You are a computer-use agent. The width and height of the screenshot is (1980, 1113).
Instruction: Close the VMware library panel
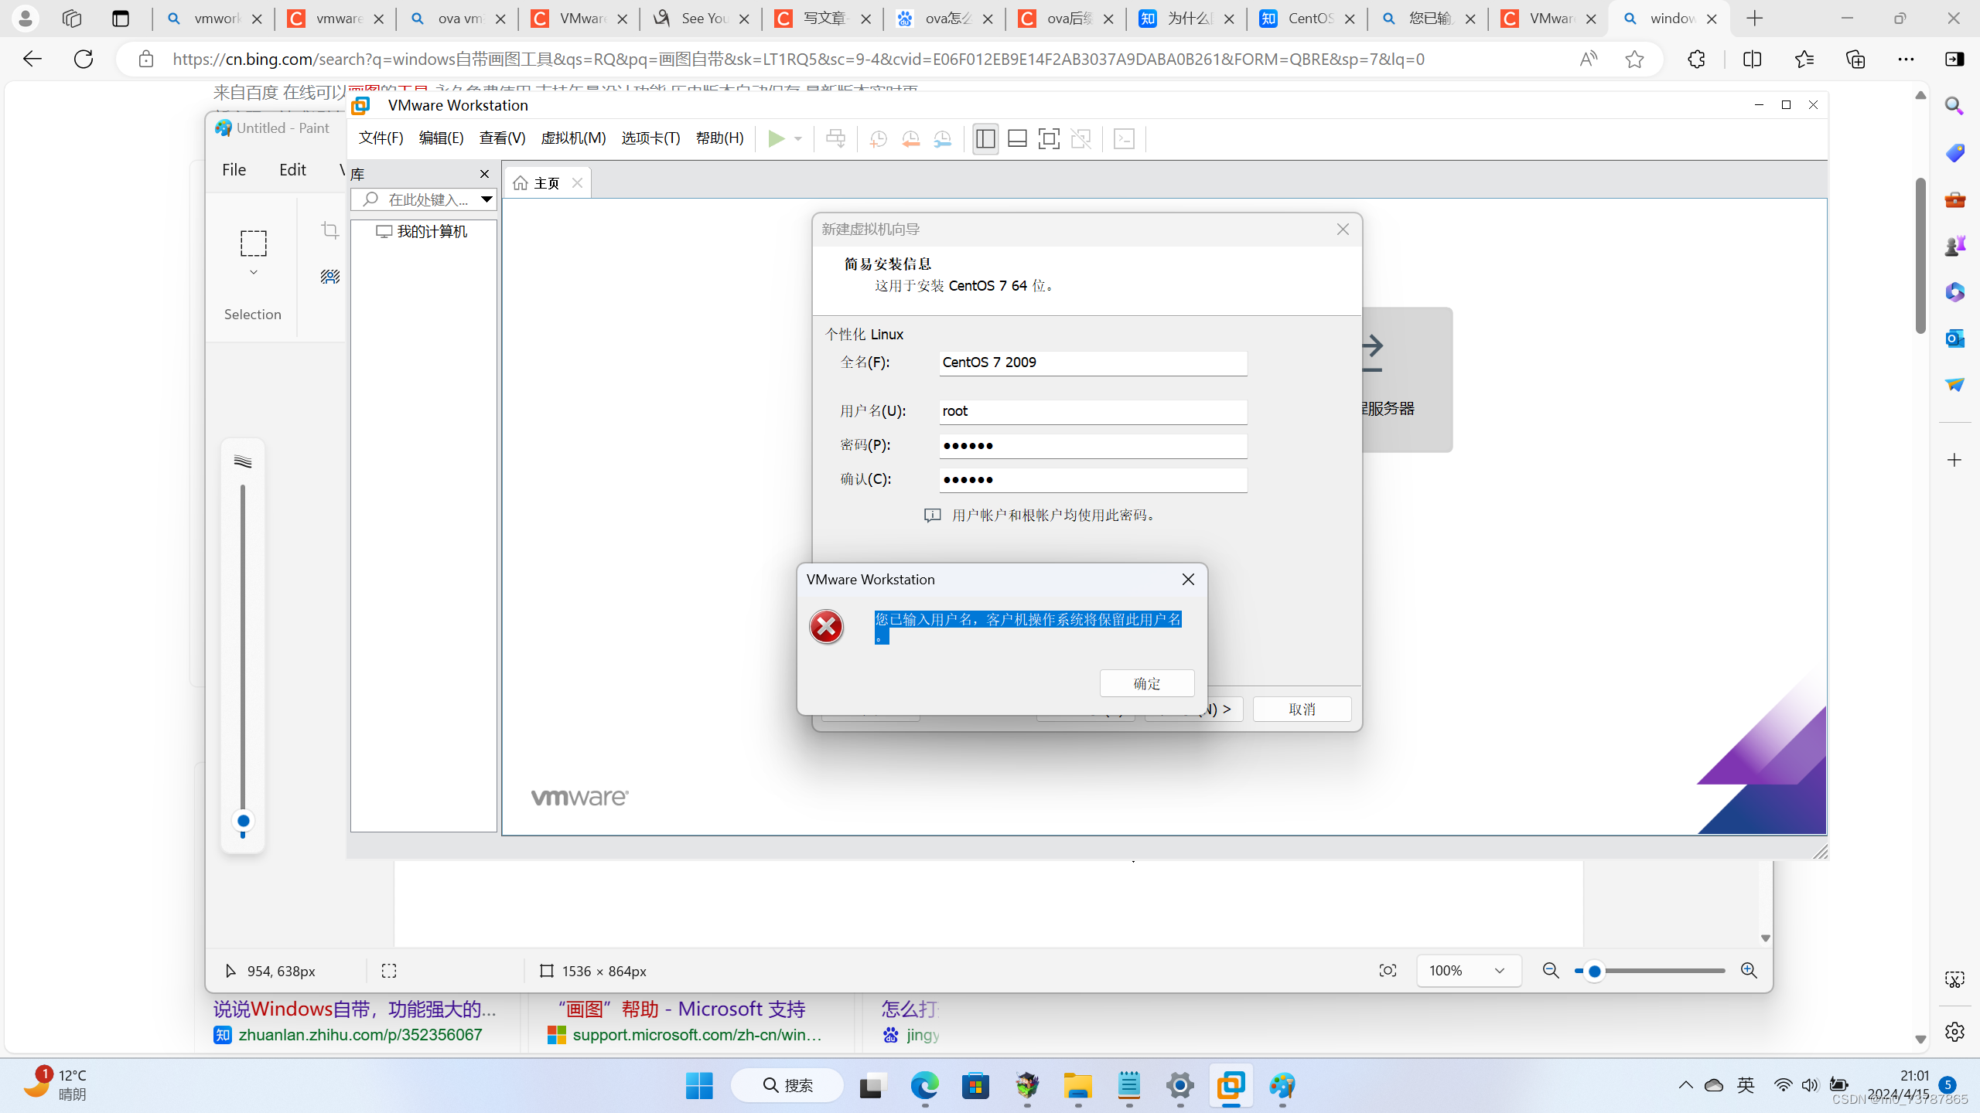click(484, 174)
